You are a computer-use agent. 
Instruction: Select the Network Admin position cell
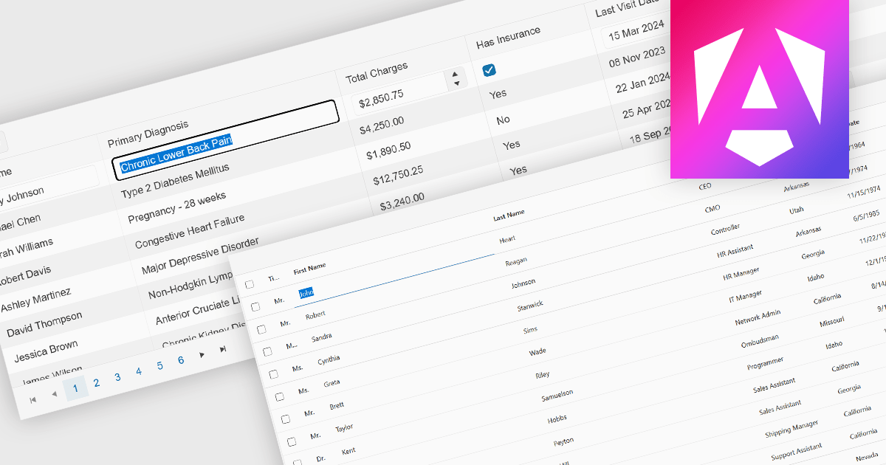pos(758,317)
